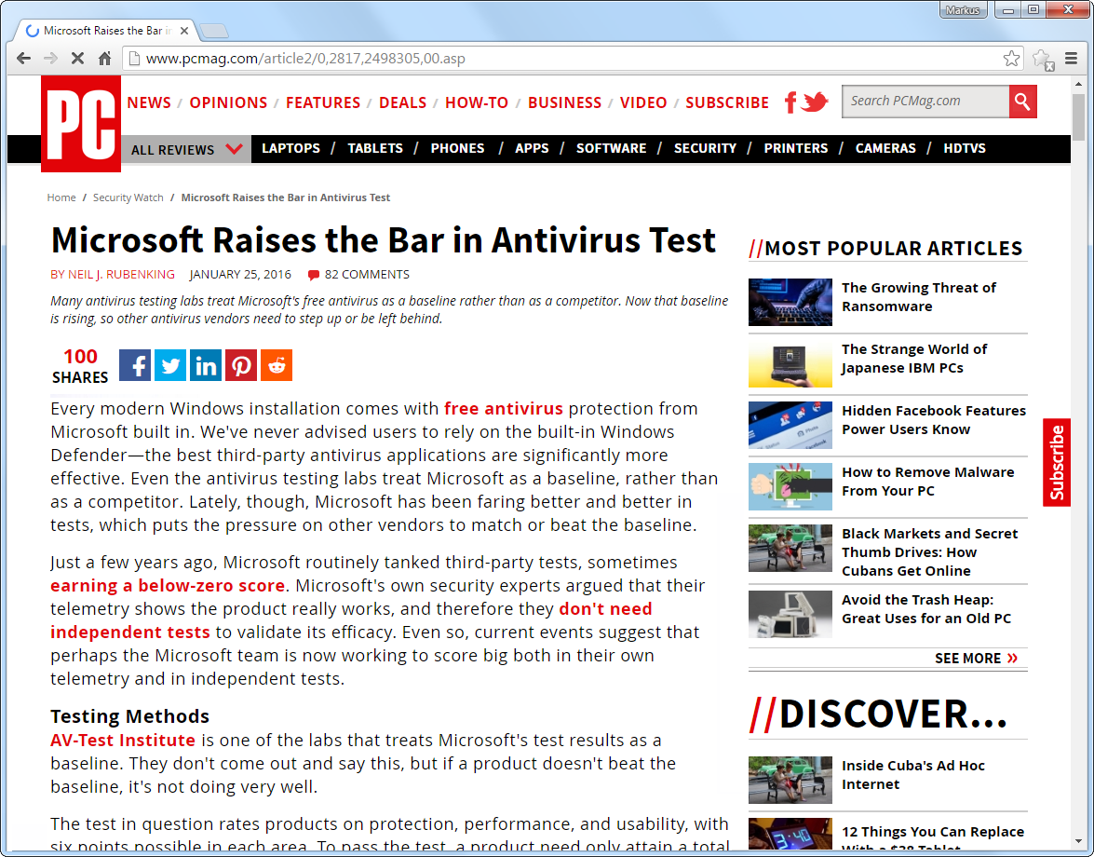
Task: Focus the browser address bar
Action: click(572, 59)
